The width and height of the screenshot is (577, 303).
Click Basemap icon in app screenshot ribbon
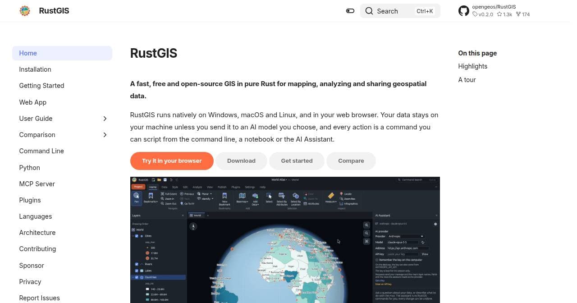[242, 196]
